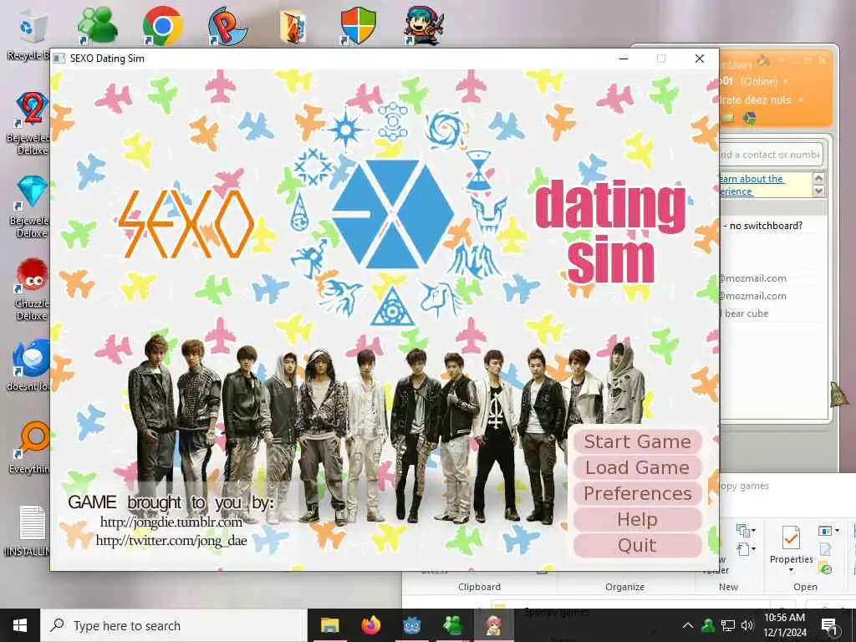The width and height of the screenshot is (856, 642).
Task: Expand the Properties dropdown arrow
Action: click(x=791, y=570)
